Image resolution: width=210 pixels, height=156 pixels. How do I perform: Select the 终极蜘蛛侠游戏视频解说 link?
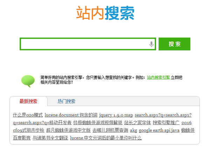coord(98,123)
